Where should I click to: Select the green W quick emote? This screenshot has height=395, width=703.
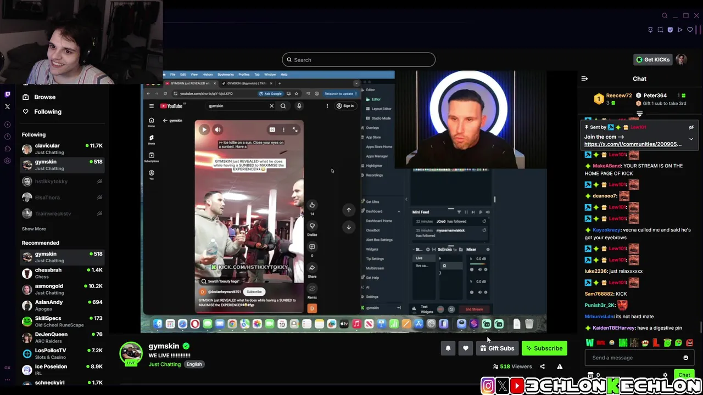[x=590, y=343]
